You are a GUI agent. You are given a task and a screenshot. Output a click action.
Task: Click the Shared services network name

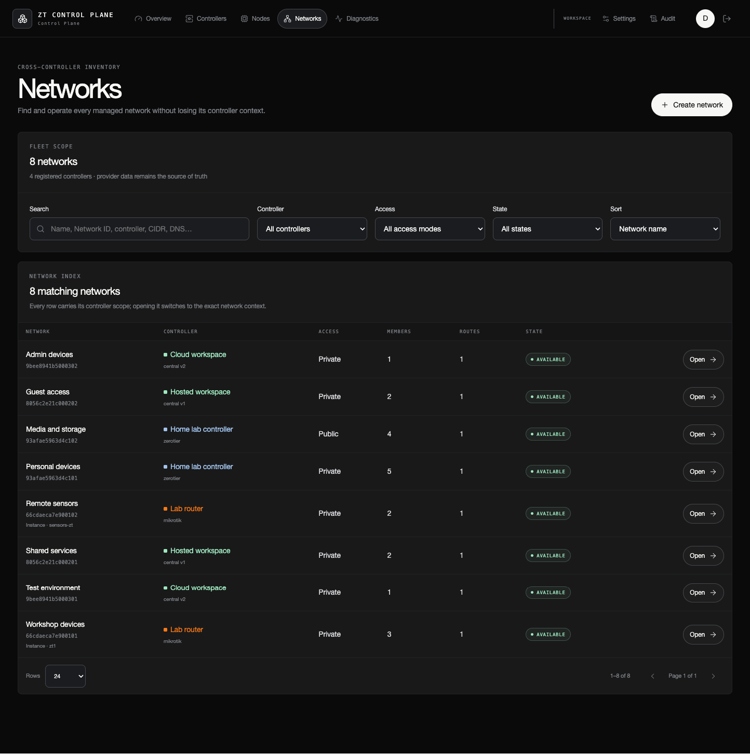[51, 551]
